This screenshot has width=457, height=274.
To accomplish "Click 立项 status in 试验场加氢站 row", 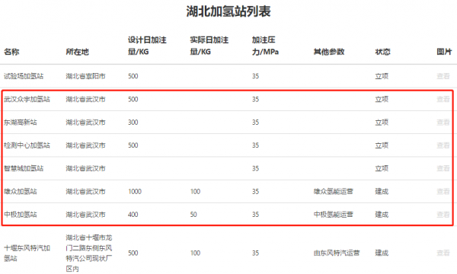I will 382,76.
